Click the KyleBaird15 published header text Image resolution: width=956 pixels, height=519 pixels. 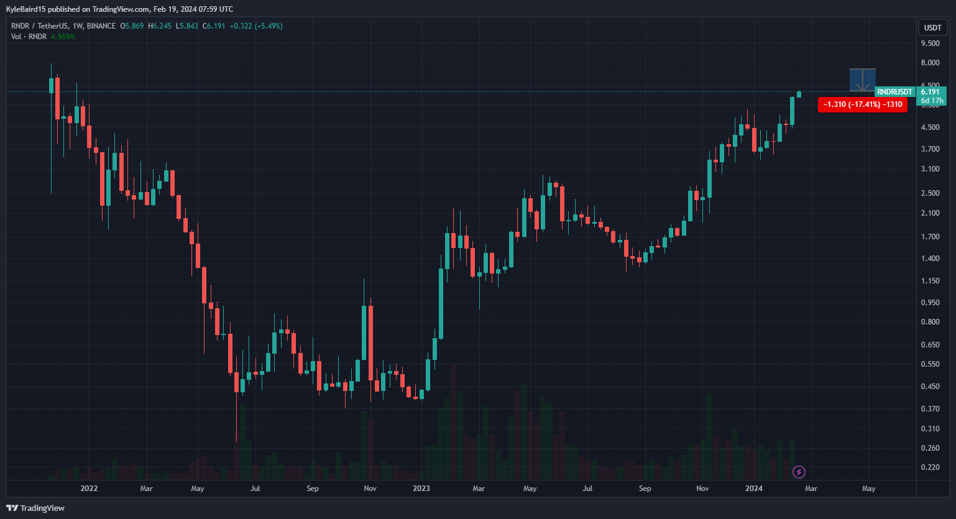[119, 9]
